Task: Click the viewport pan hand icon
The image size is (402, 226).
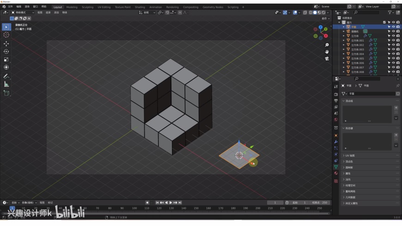Action: 327,52
